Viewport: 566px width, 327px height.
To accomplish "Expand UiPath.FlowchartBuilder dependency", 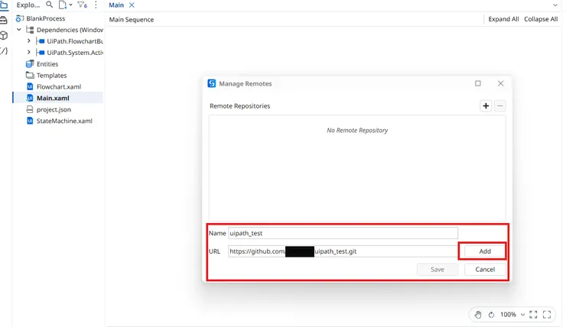I will click(29, 41).
